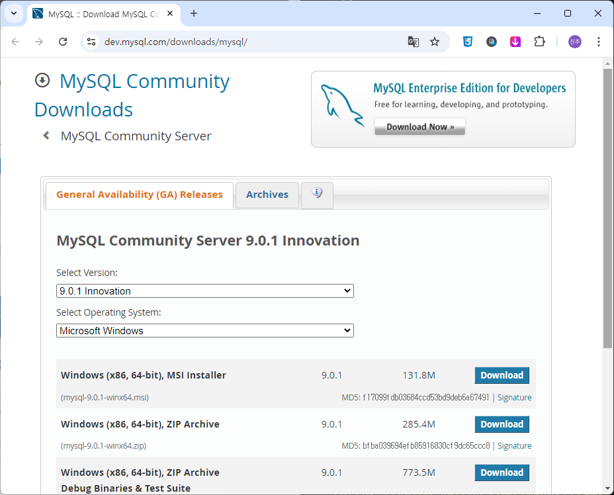
Task: Open a new tab with plus button
Action: click(194, 13)
